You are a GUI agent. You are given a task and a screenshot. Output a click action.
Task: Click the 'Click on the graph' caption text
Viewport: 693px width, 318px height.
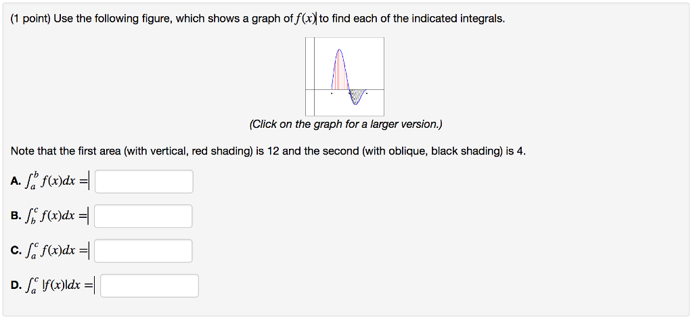[x=346, y=124]
